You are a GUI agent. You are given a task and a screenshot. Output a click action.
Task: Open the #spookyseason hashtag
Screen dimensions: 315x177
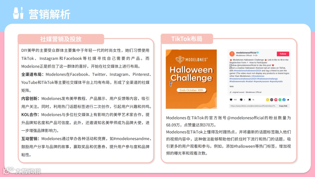(261, 82)
